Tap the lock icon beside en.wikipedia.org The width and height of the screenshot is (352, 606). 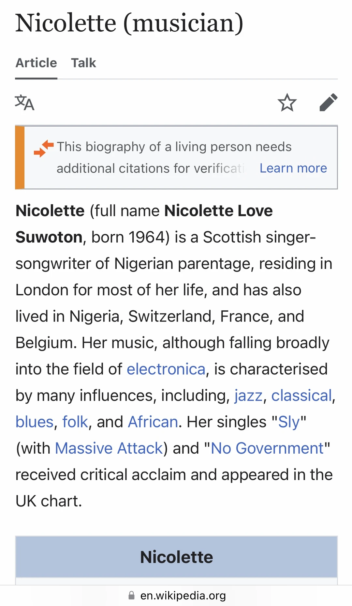coord(131,596)
